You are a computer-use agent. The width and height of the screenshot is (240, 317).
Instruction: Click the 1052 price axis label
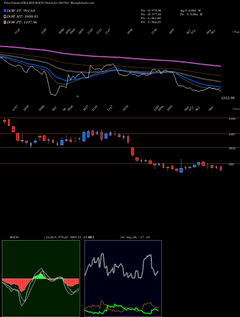click(x=232, y=148)
